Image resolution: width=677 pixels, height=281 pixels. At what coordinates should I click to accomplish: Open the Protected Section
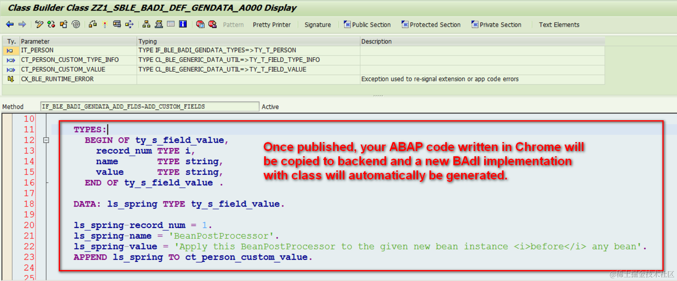coord(431,25)
